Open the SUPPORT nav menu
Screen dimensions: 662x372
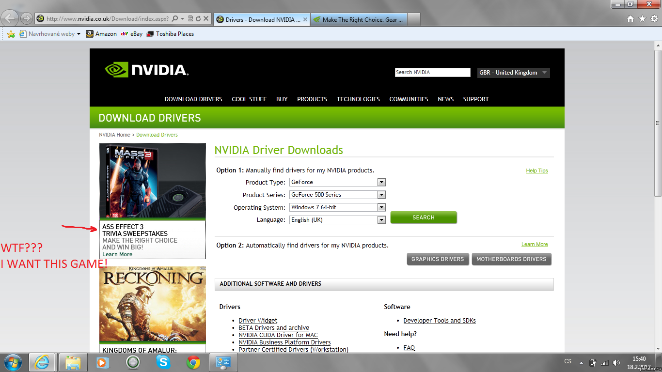click(476, 99)
